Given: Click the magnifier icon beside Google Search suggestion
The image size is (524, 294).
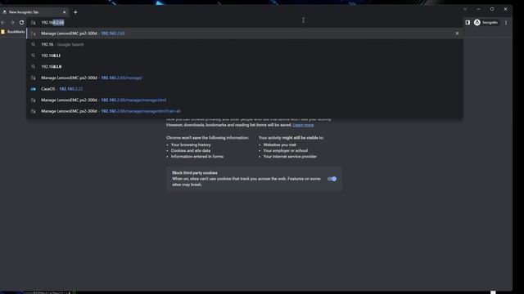Looking at the screenshot, I should pyautogui.click(x=34, y=44).
